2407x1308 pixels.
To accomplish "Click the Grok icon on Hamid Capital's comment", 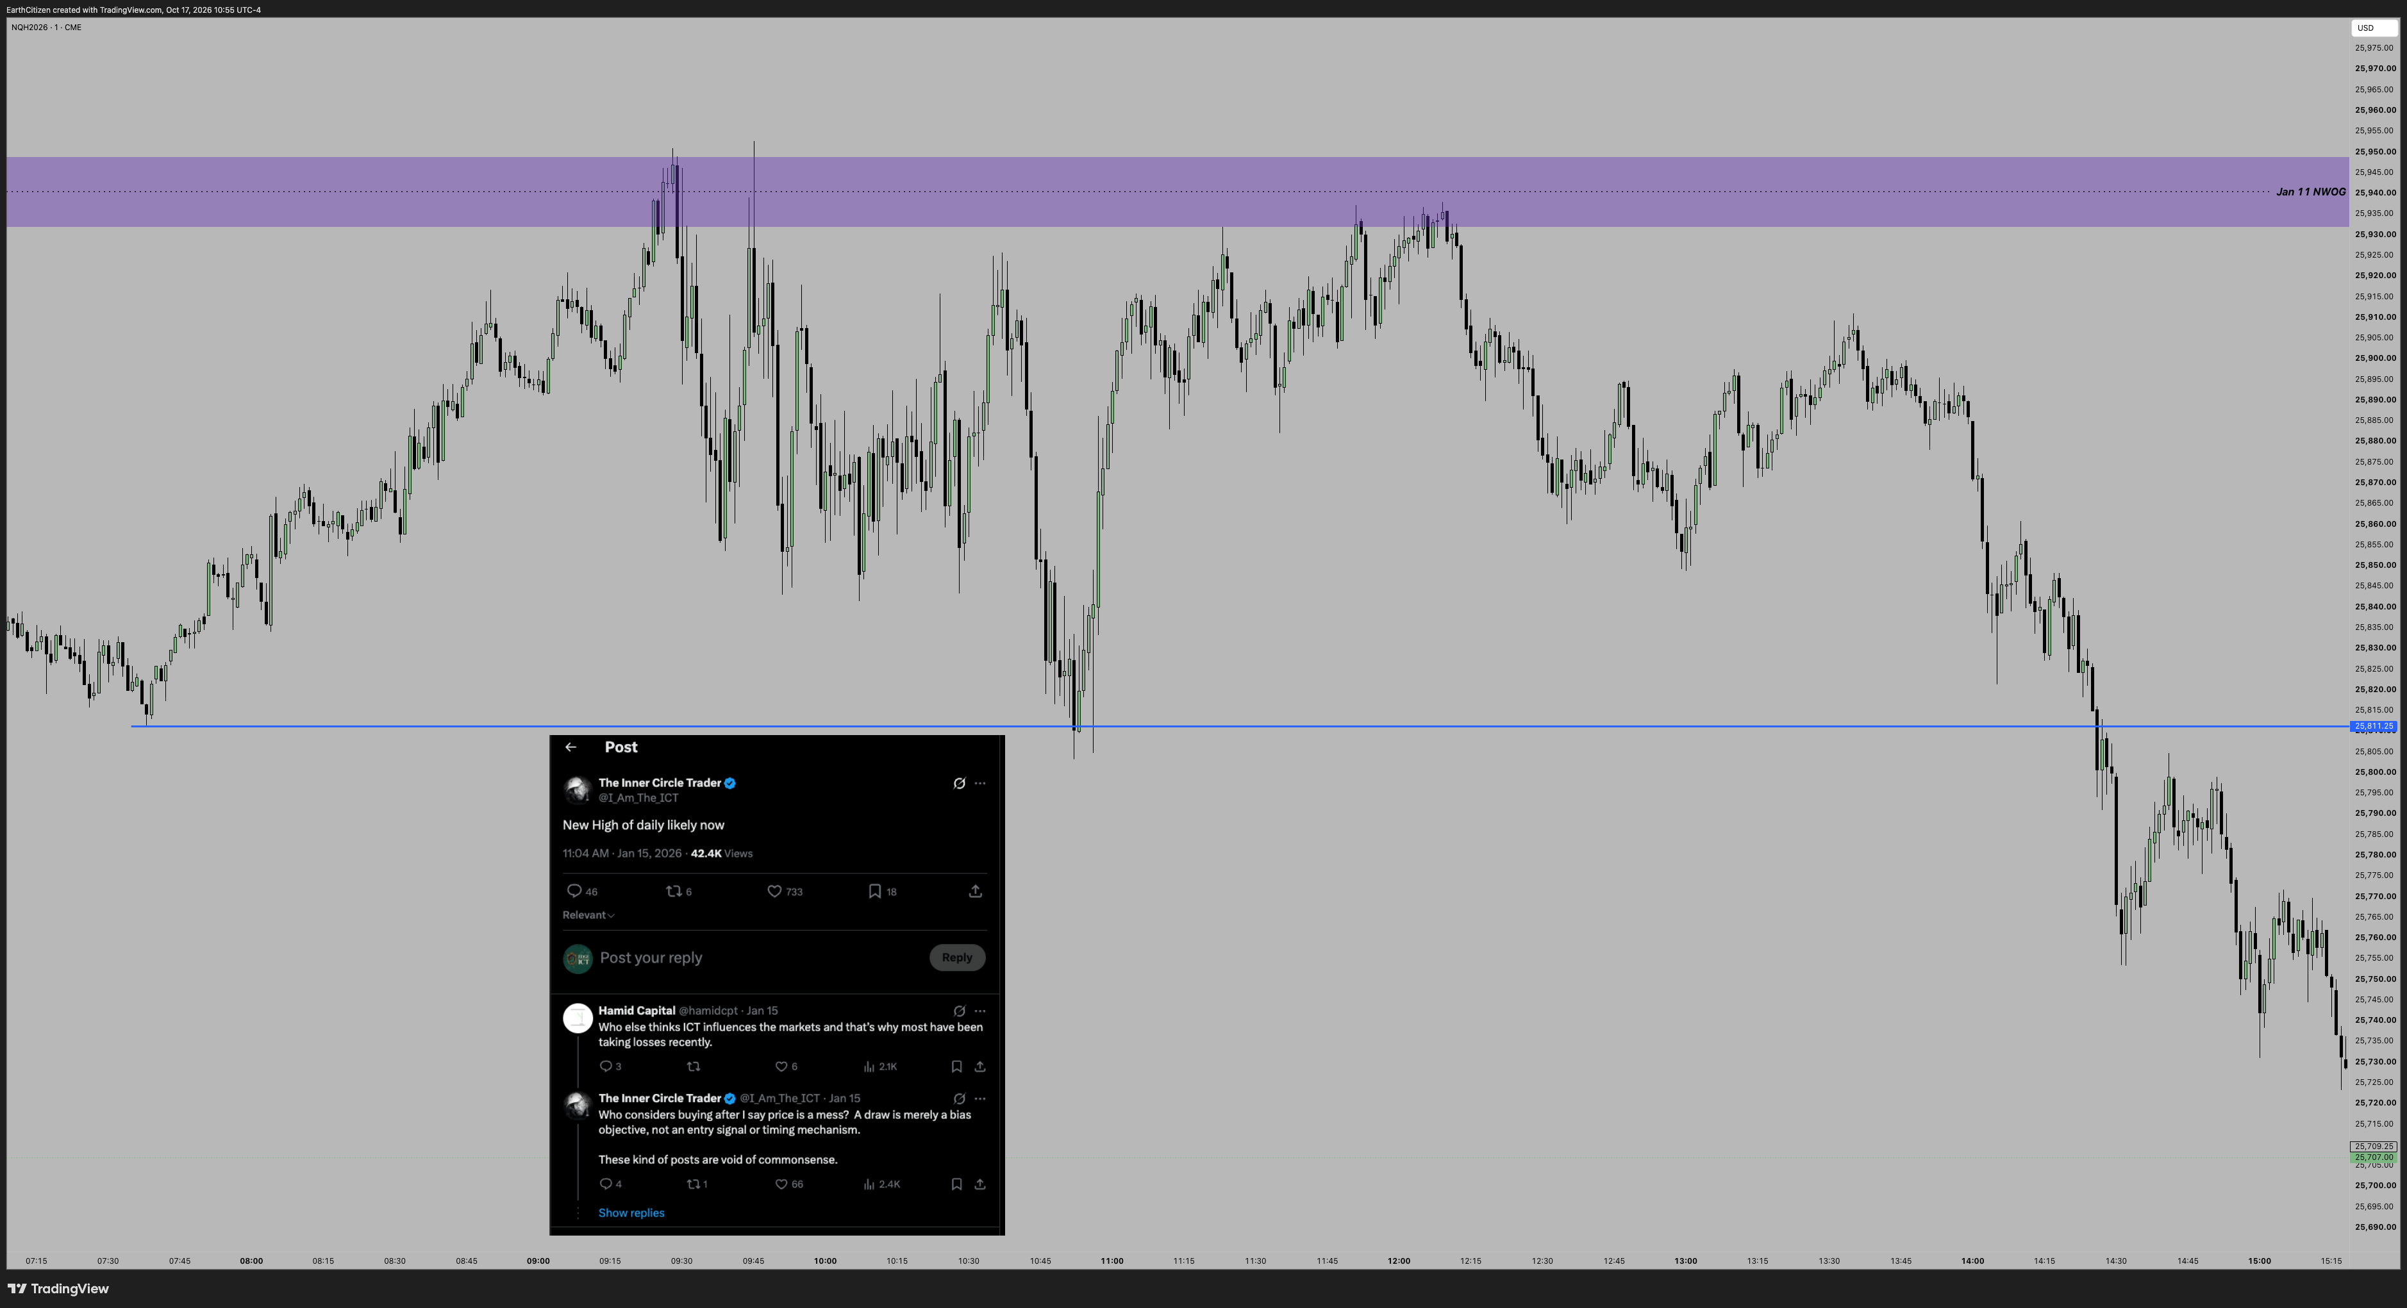I will 959,1011.
